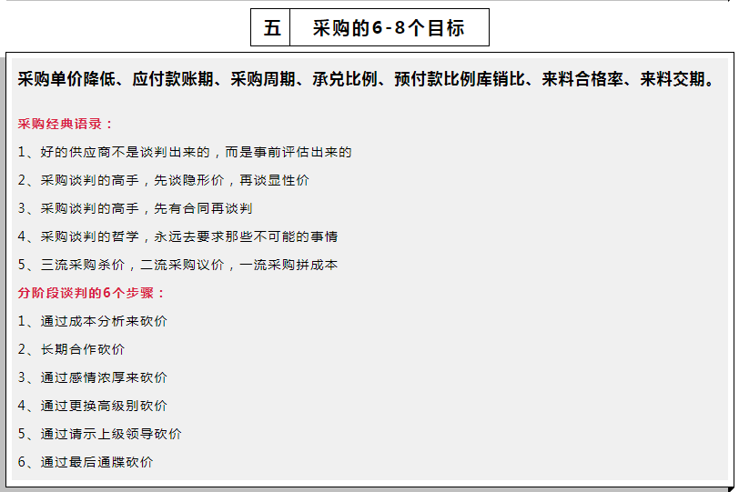Click the line starting "采购谈判的哲学"
This screenshot has height=492, width=739.
coord(177,236)
